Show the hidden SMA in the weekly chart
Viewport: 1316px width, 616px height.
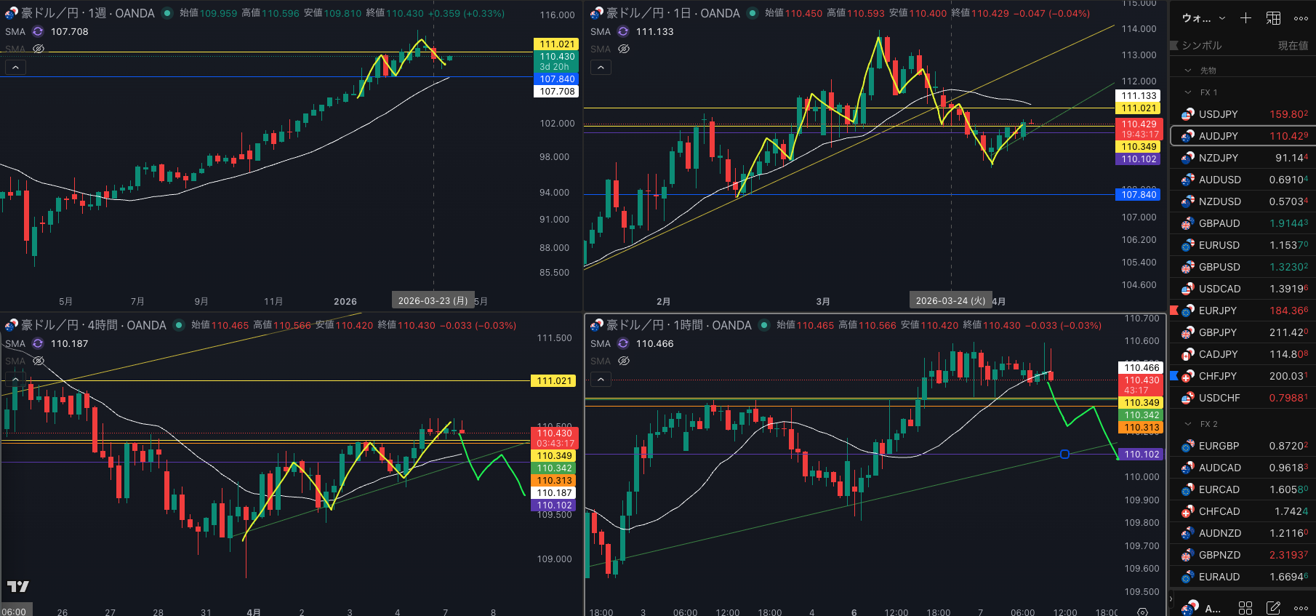point(39,49)
